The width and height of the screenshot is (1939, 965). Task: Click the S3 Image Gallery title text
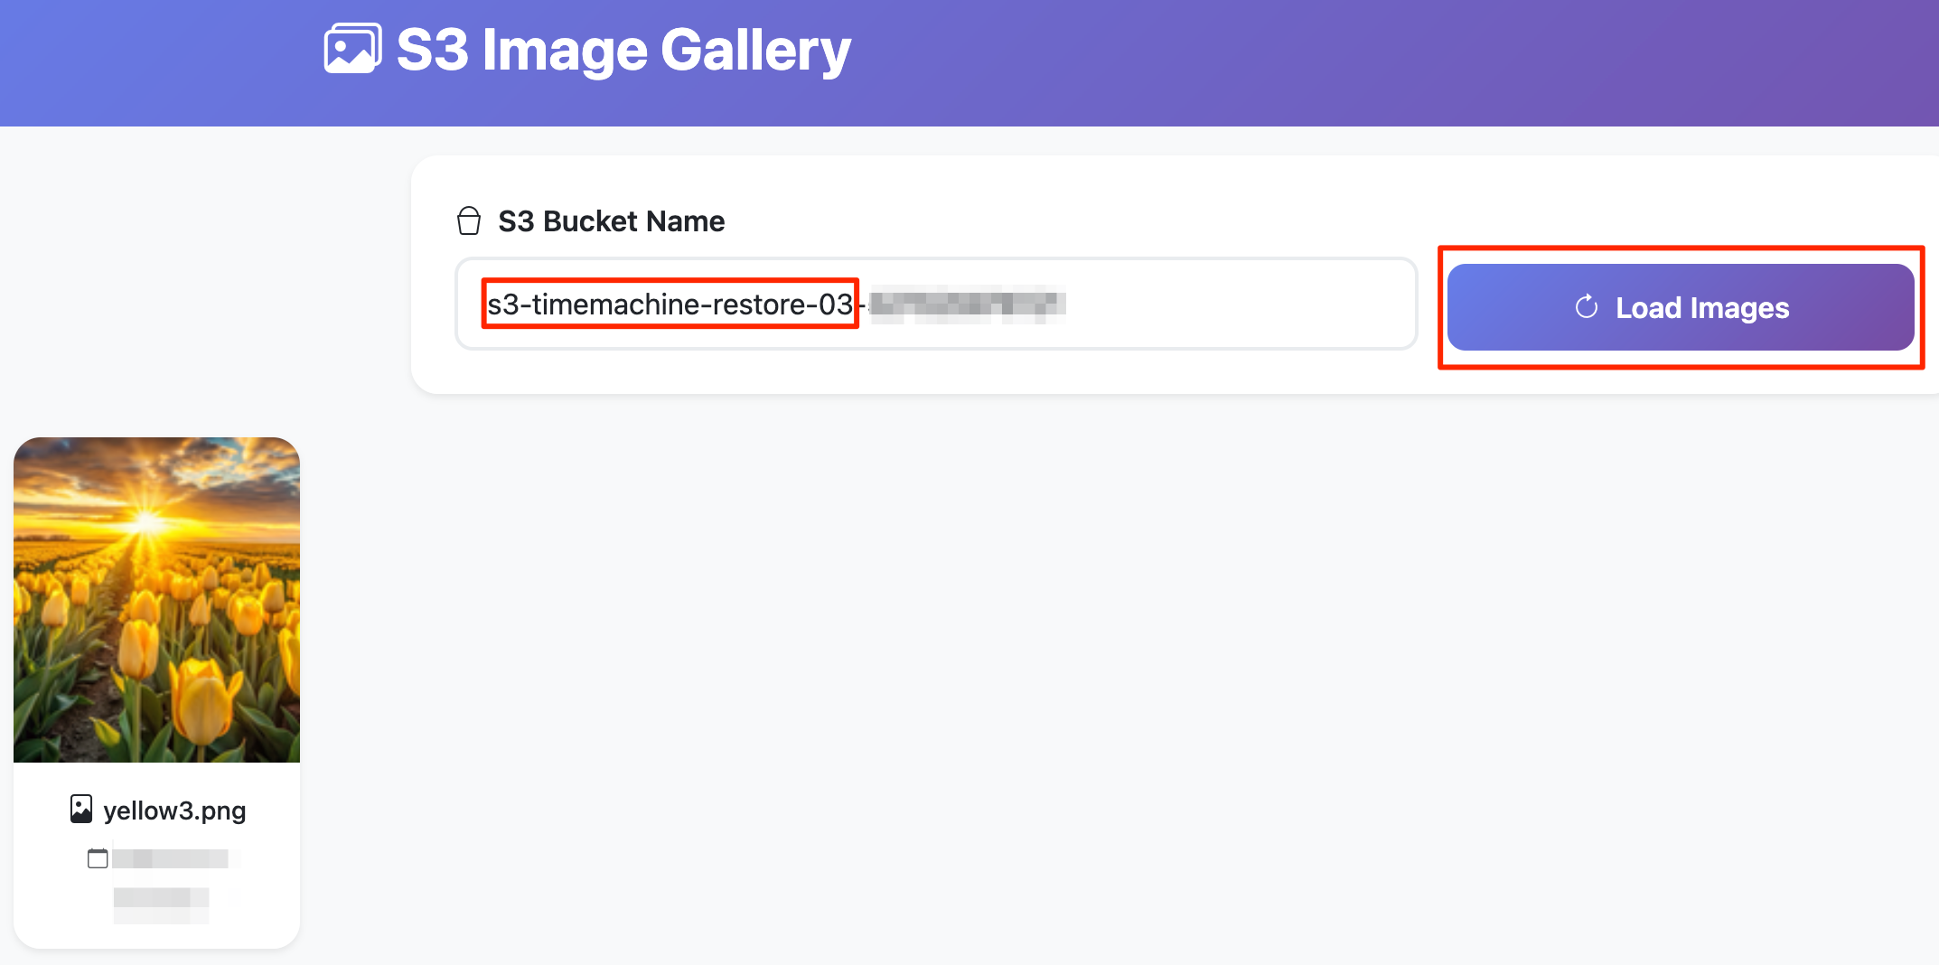click(623, 48)
